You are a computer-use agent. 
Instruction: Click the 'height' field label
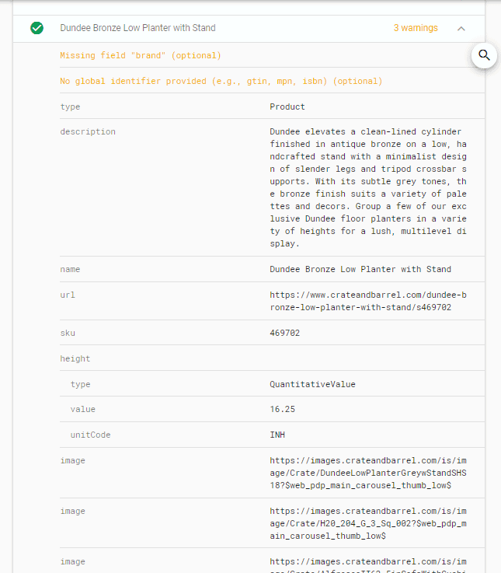pos(75,359)
